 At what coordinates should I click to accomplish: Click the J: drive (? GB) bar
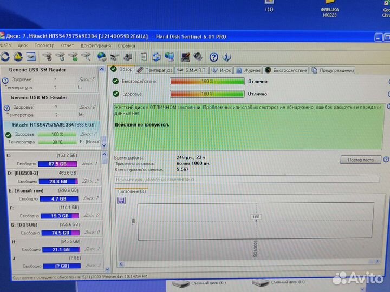pos(62,266)
